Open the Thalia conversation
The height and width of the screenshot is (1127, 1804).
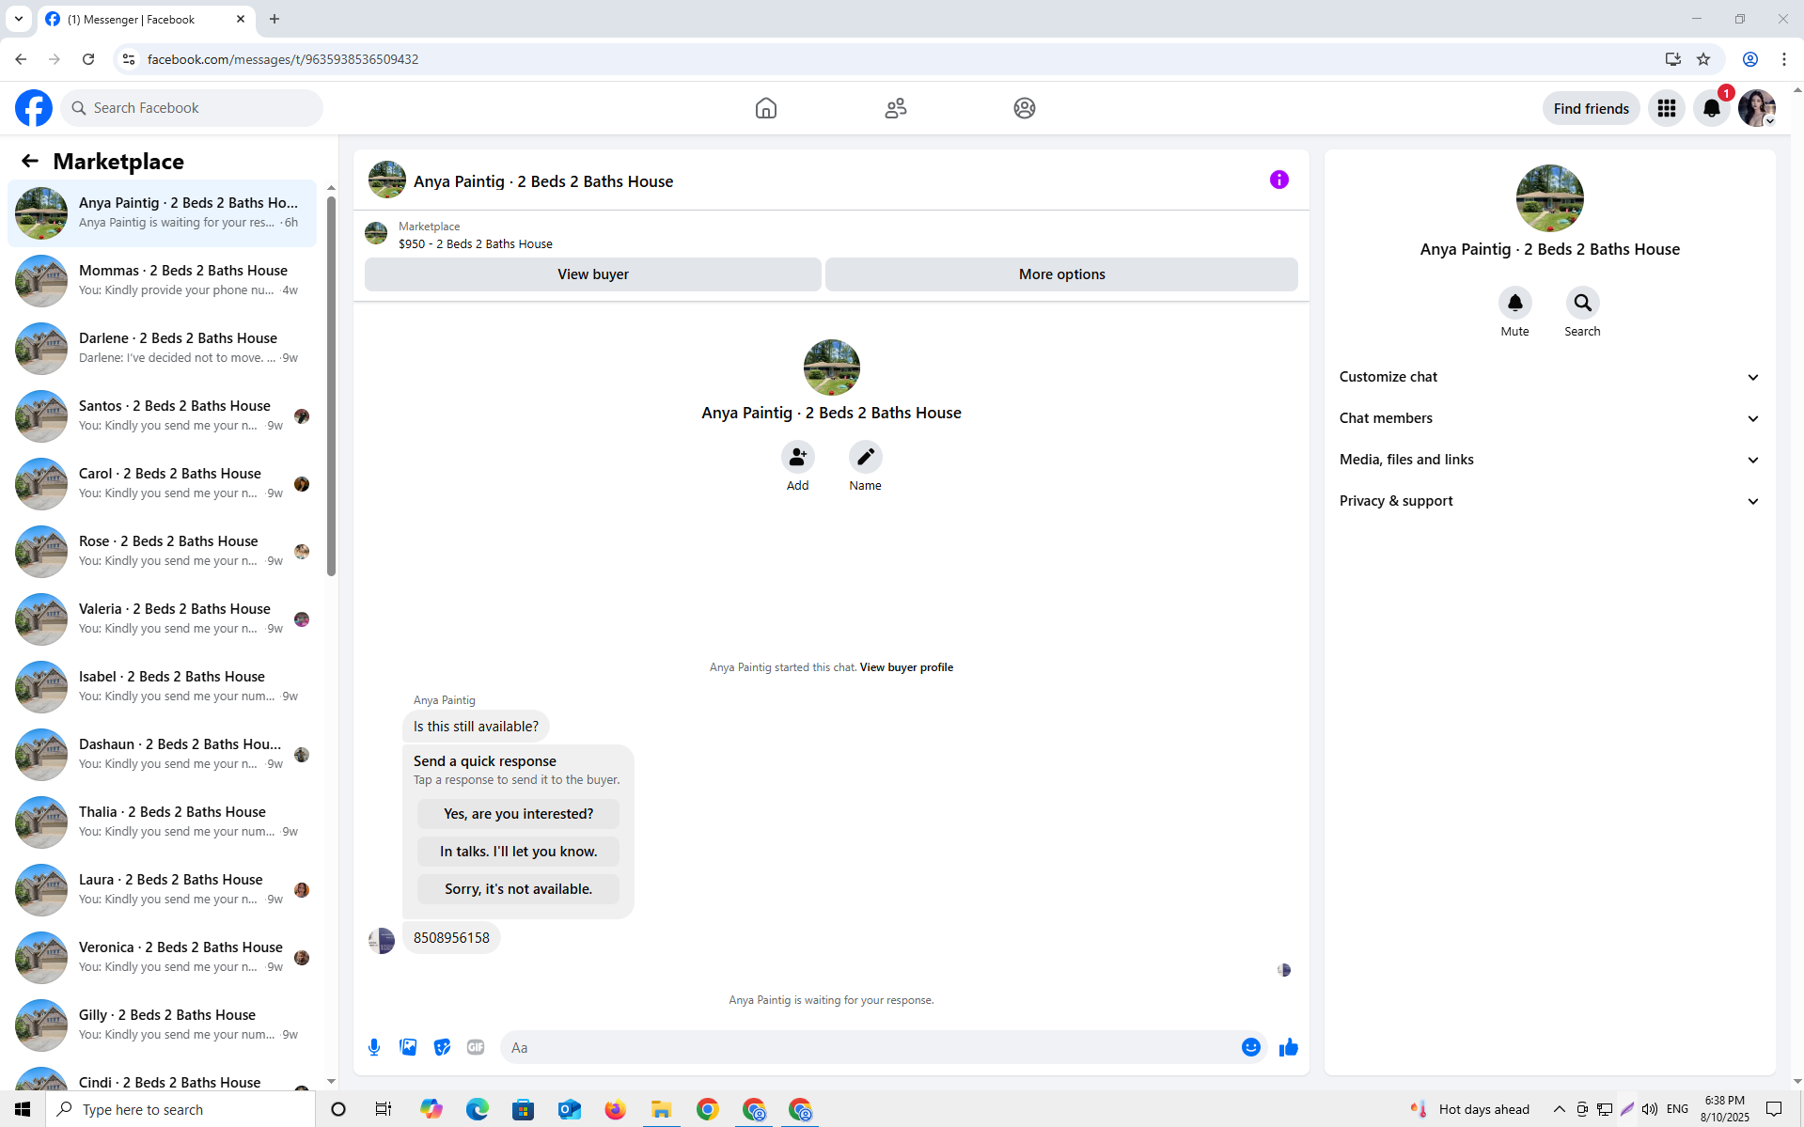point(162,822)
